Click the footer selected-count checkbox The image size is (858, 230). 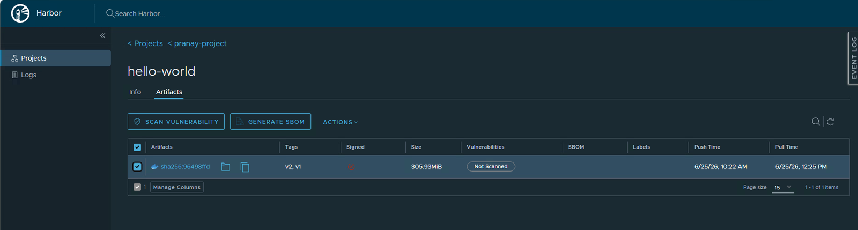pos(137,187)
